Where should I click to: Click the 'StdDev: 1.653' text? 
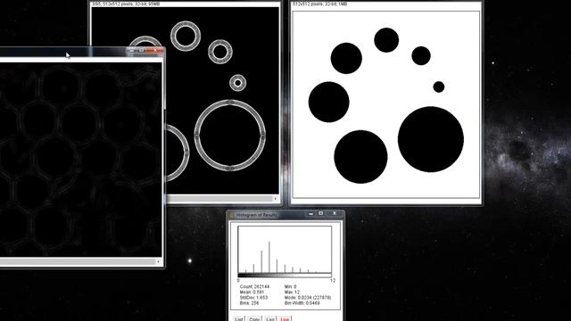click(253, 298)
